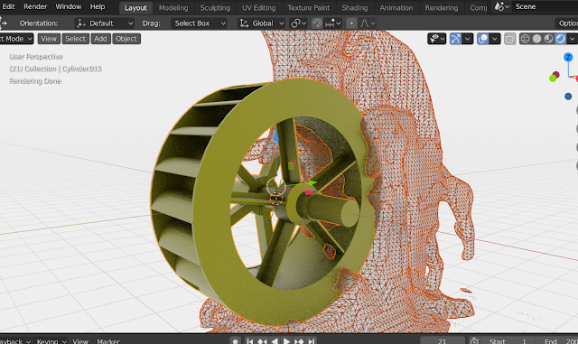Switch to the Sculpting workspace tab
The image size is (578, 344).
click(x=215, y=8)
